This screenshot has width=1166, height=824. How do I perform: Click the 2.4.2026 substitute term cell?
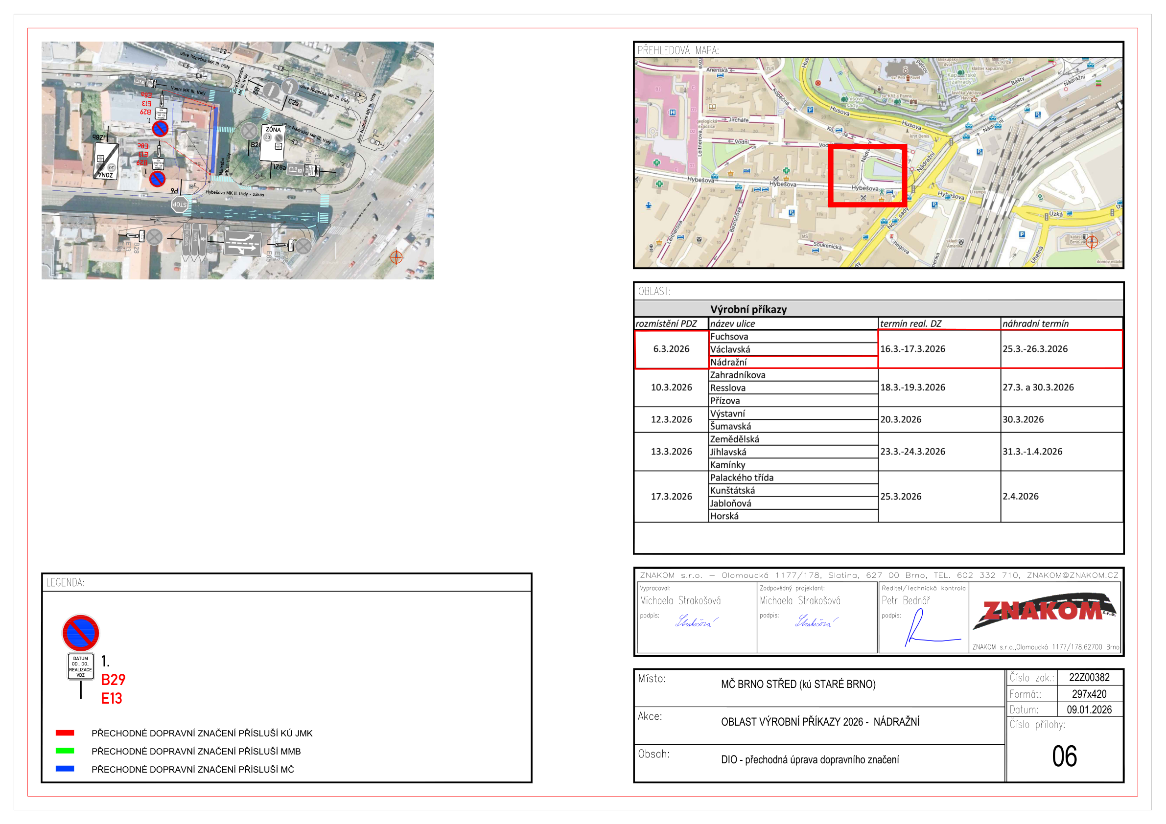click(x=1061, y=497)
